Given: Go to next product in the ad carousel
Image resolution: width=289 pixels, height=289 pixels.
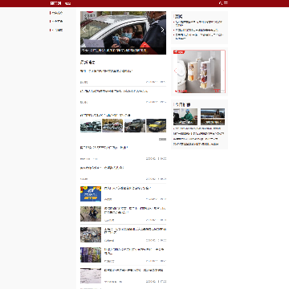Looking at the screenshot, I should point(223,71).
